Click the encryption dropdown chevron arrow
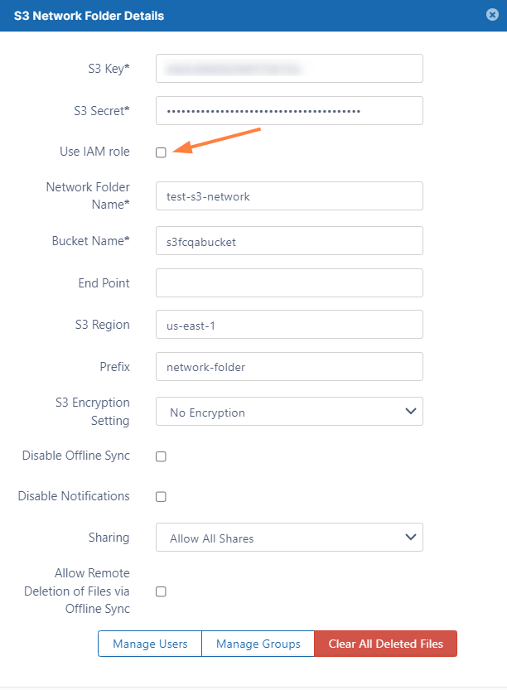The image size is (507, 690). [409, 412]
